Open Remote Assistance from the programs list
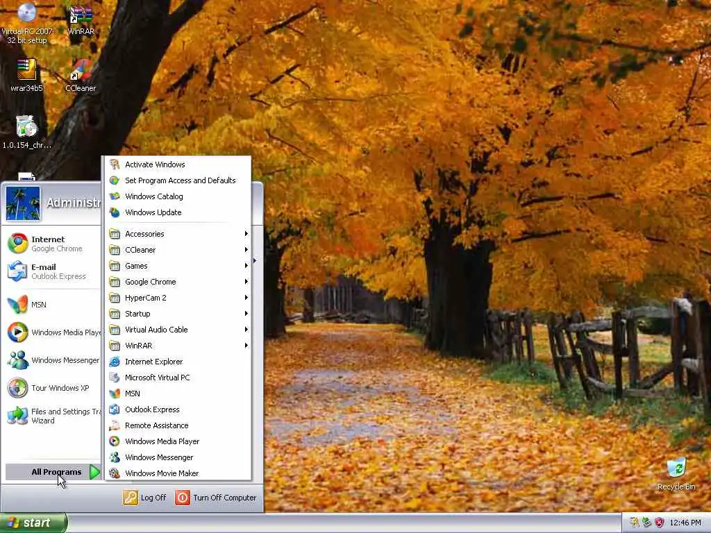The image size is (711, 533). [178, 425]
